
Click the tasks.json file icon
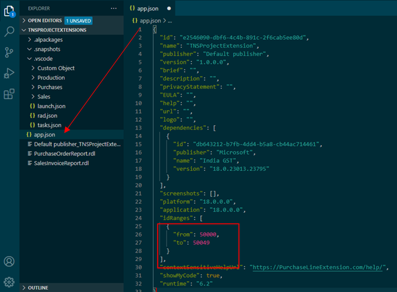(32, 125)
